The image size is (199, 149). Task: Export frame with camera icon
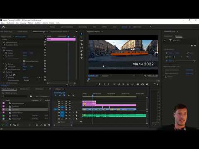pos(147,84)
